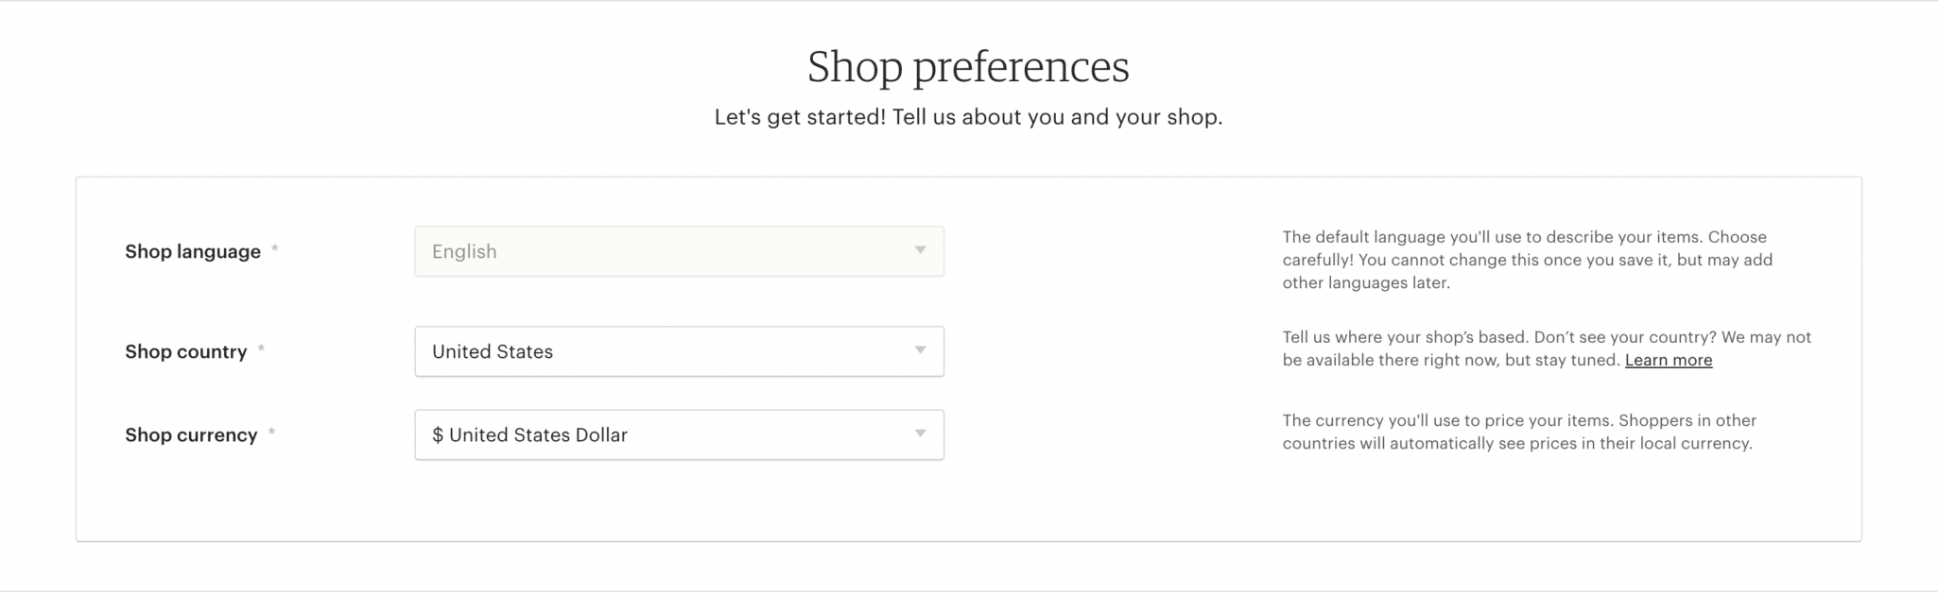
Task: Open the Shop country dropdown
Action: (679, 350)
